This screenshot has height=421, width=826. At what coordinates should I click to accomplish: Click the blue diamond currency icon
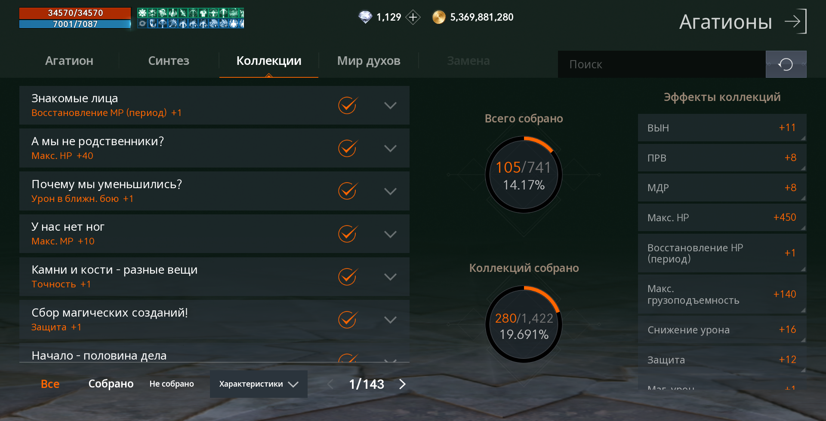[x=365, y=17]
